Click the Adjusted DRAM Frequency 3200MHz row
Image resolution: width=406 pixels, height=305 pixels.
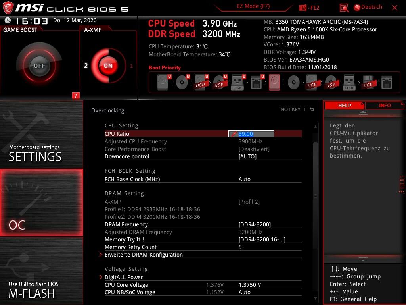point(203,232)
